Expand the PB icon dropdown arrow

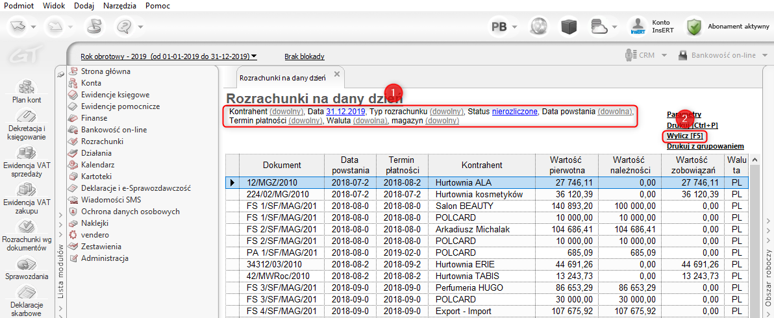click(514, 27)
